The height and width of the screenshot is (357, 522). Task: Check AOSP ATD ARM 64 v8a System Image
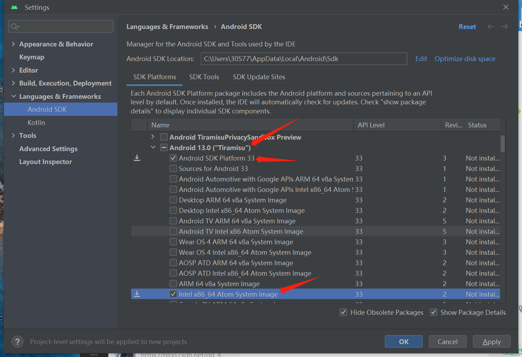(x=173, y=263)
